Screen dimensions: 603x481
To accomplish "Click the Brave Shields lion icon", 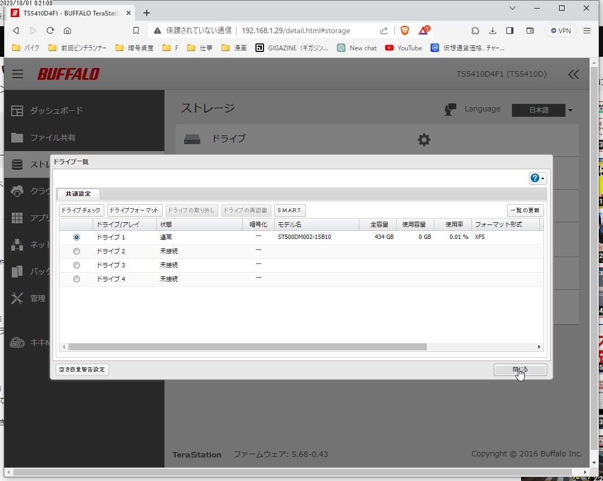I will point(404,31).
